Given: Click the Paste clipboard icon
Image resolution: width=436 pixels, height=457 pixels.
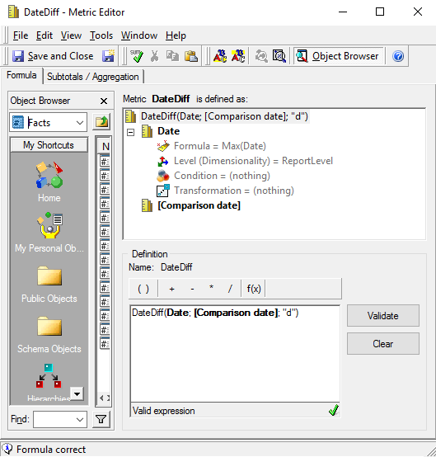Looking at the screenshot, I should click(191, 56).
